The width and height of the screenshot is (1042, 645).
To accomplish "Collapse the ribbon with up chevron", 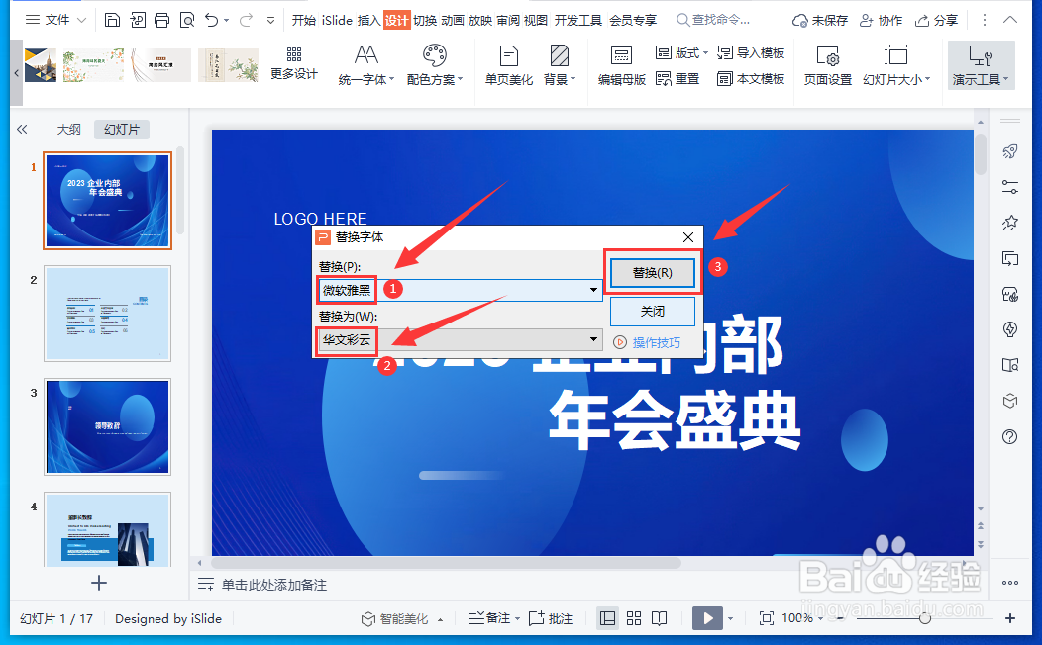I will point(1010,20).
